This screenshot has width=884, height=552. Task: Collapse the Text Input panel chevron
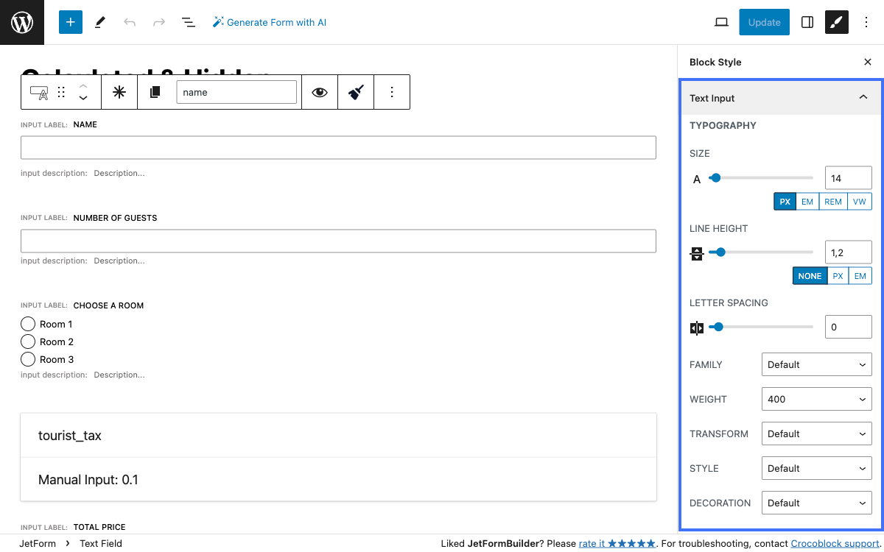click(x=863, y=97)
